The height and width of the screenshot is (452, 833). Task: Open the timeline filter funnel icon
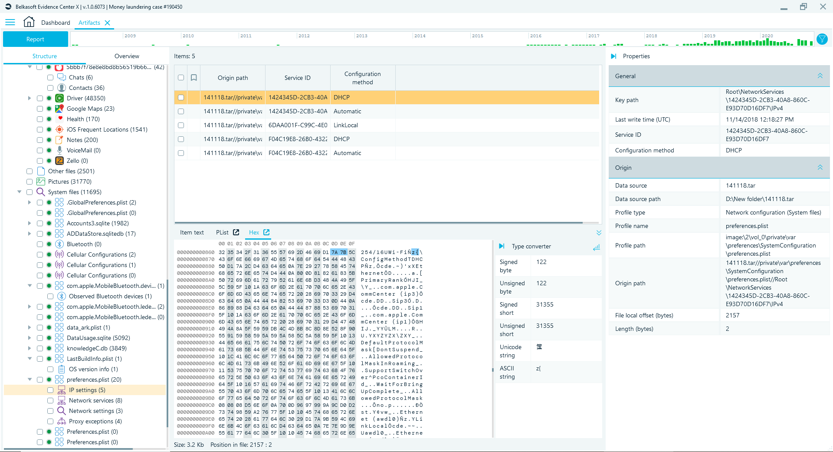pos(822,39)
